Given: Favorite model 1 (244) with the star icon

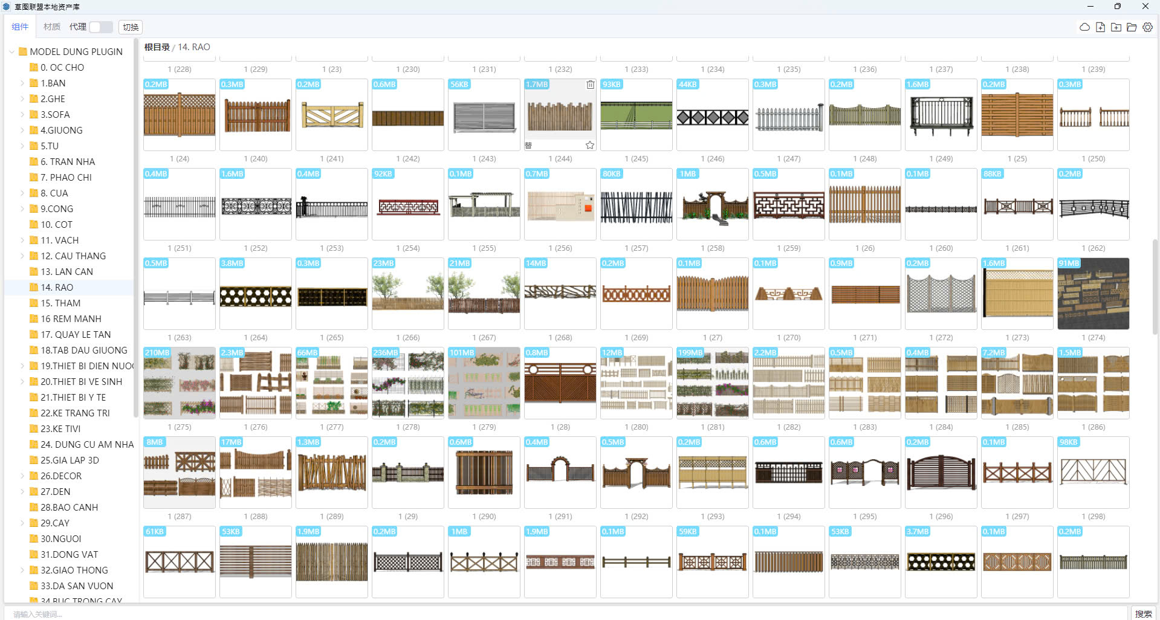Looking at the screenshot, I should click(x=589, y=145).
